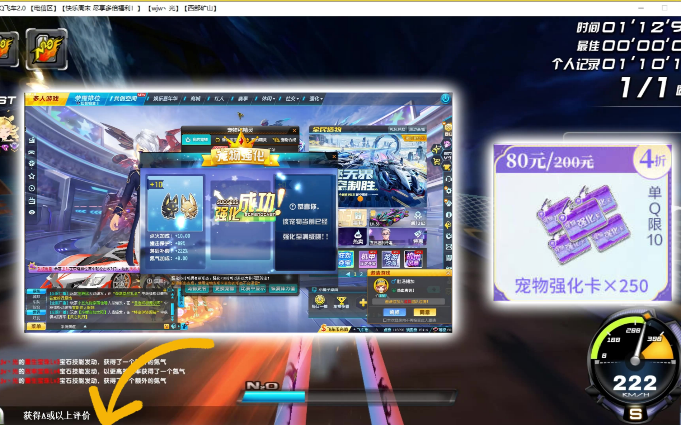Viewport: 681px width, 425px height.
Task: Click the +10 pet portrait thumbnail
Action: click(175, 203)
